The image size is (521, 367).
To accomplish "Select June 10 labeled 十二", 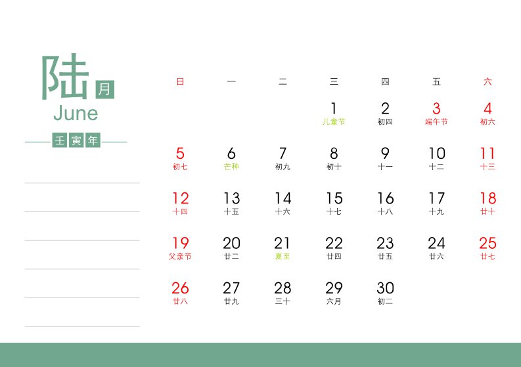I will (x=437, y=158).
